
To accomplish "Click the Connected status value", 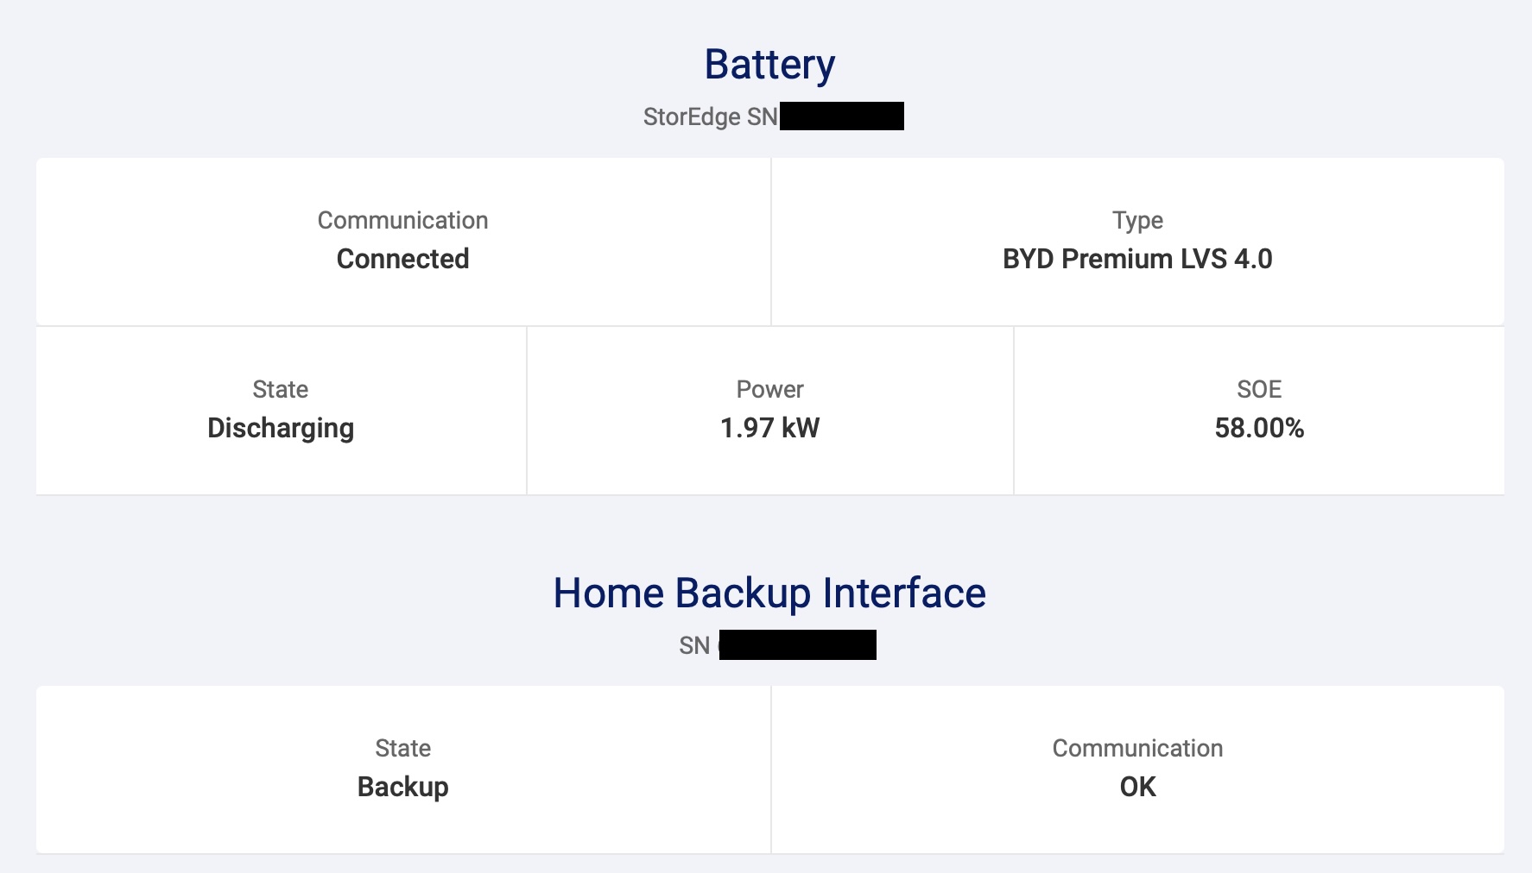I will pyautogui.click(x=402, y=259).
